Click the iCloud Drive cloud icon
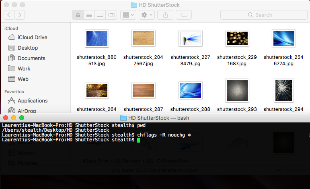310x189 pixels. 12,37
